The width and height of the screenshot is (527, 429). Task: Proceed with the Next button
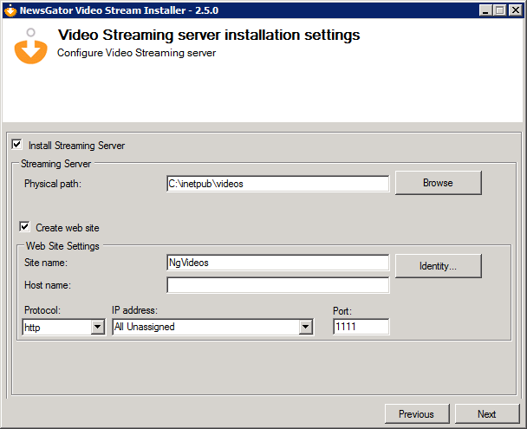(486, 414)
